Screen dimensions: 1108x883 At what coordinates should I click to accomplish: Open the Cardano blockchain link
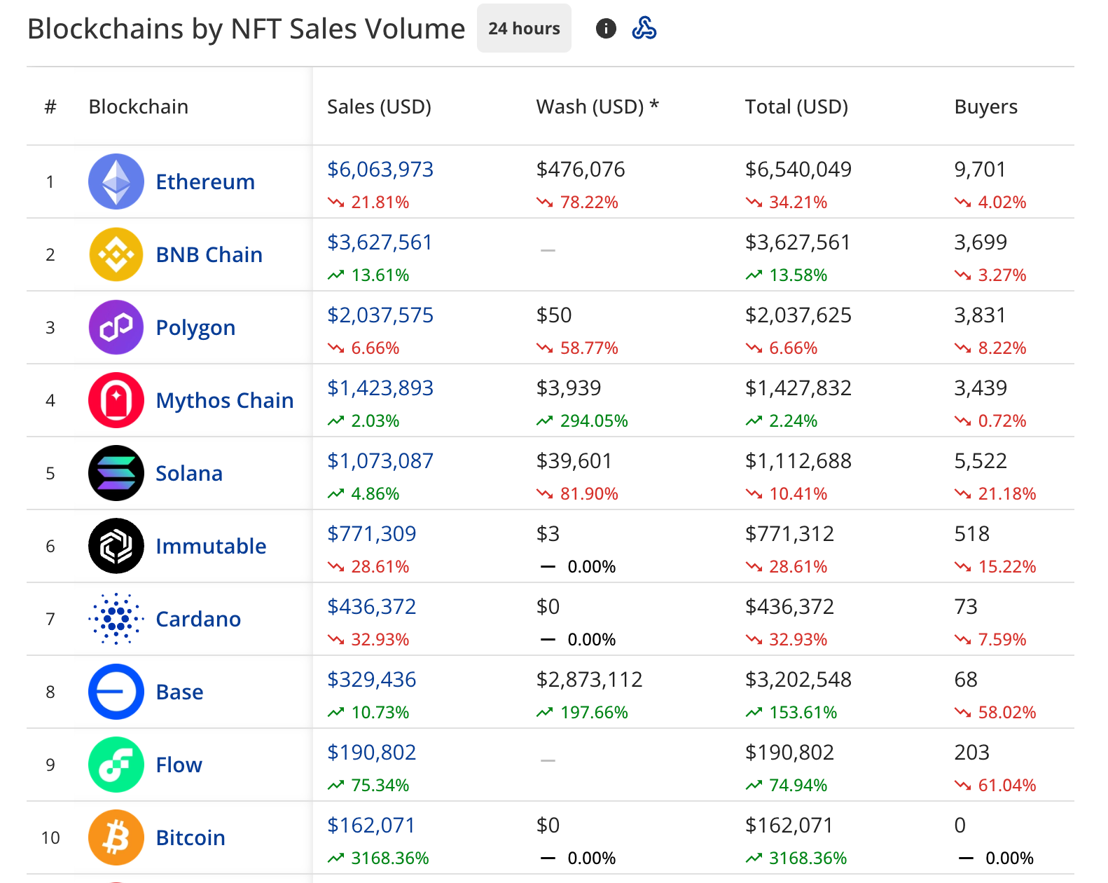click(198, 619)
